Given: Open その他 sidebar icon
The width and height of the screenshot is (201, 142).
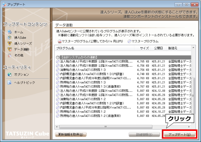Looking at the screenshot, I should point(10,55).
